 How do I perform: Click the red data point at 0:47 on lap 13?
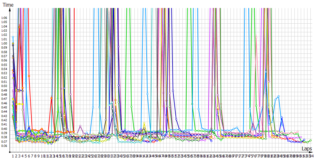(51, 98)
